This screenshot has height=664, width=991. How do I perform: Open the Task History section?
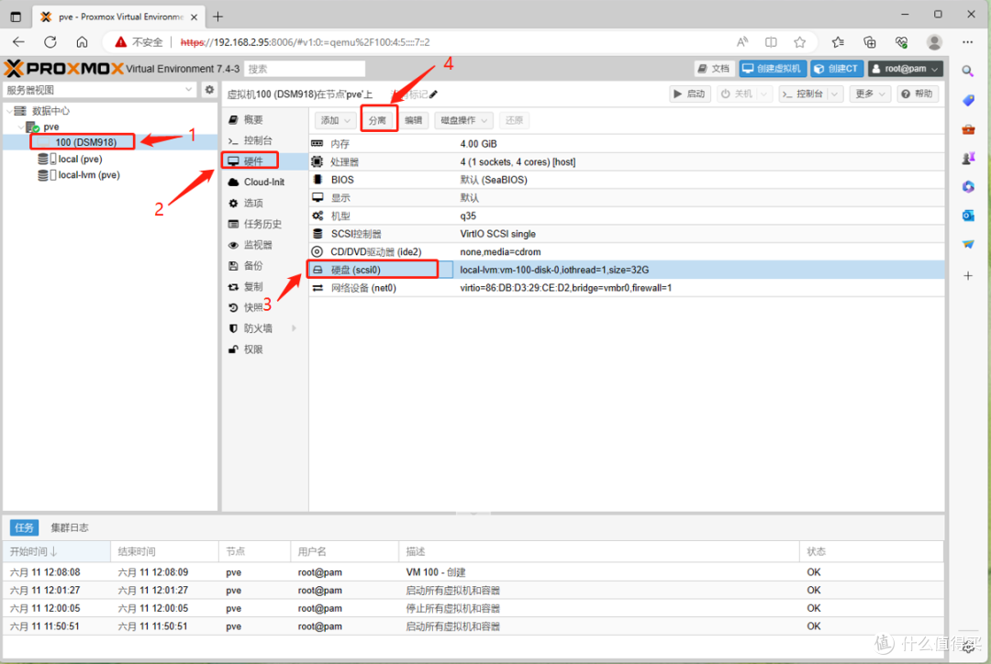click(x=265, y=224)
